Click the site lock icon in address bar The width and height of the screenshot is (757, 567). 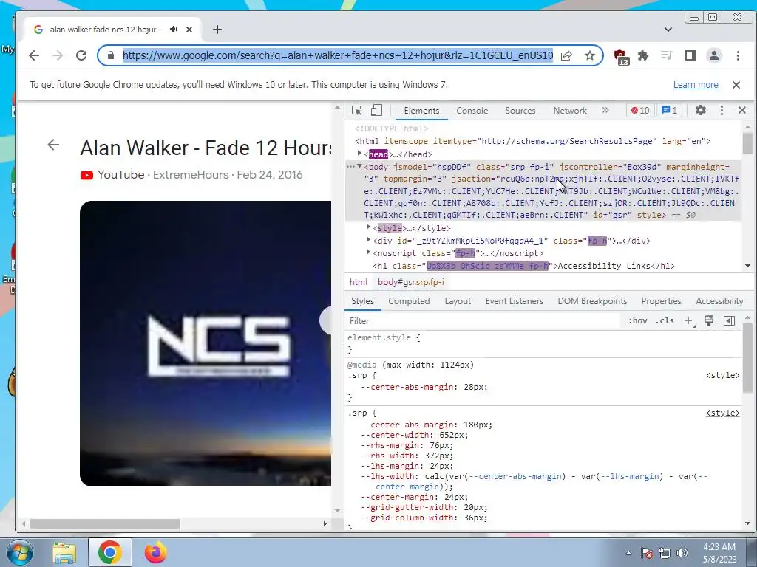pyautogui.click(x=111, y=55)
